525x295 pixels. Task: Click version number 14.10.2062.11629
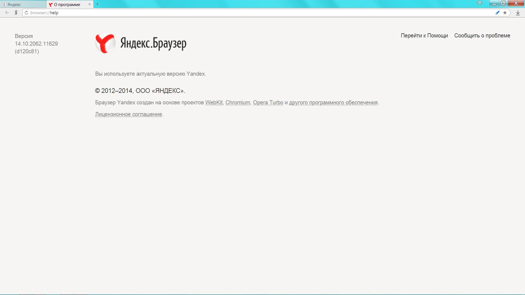[36, 44]
